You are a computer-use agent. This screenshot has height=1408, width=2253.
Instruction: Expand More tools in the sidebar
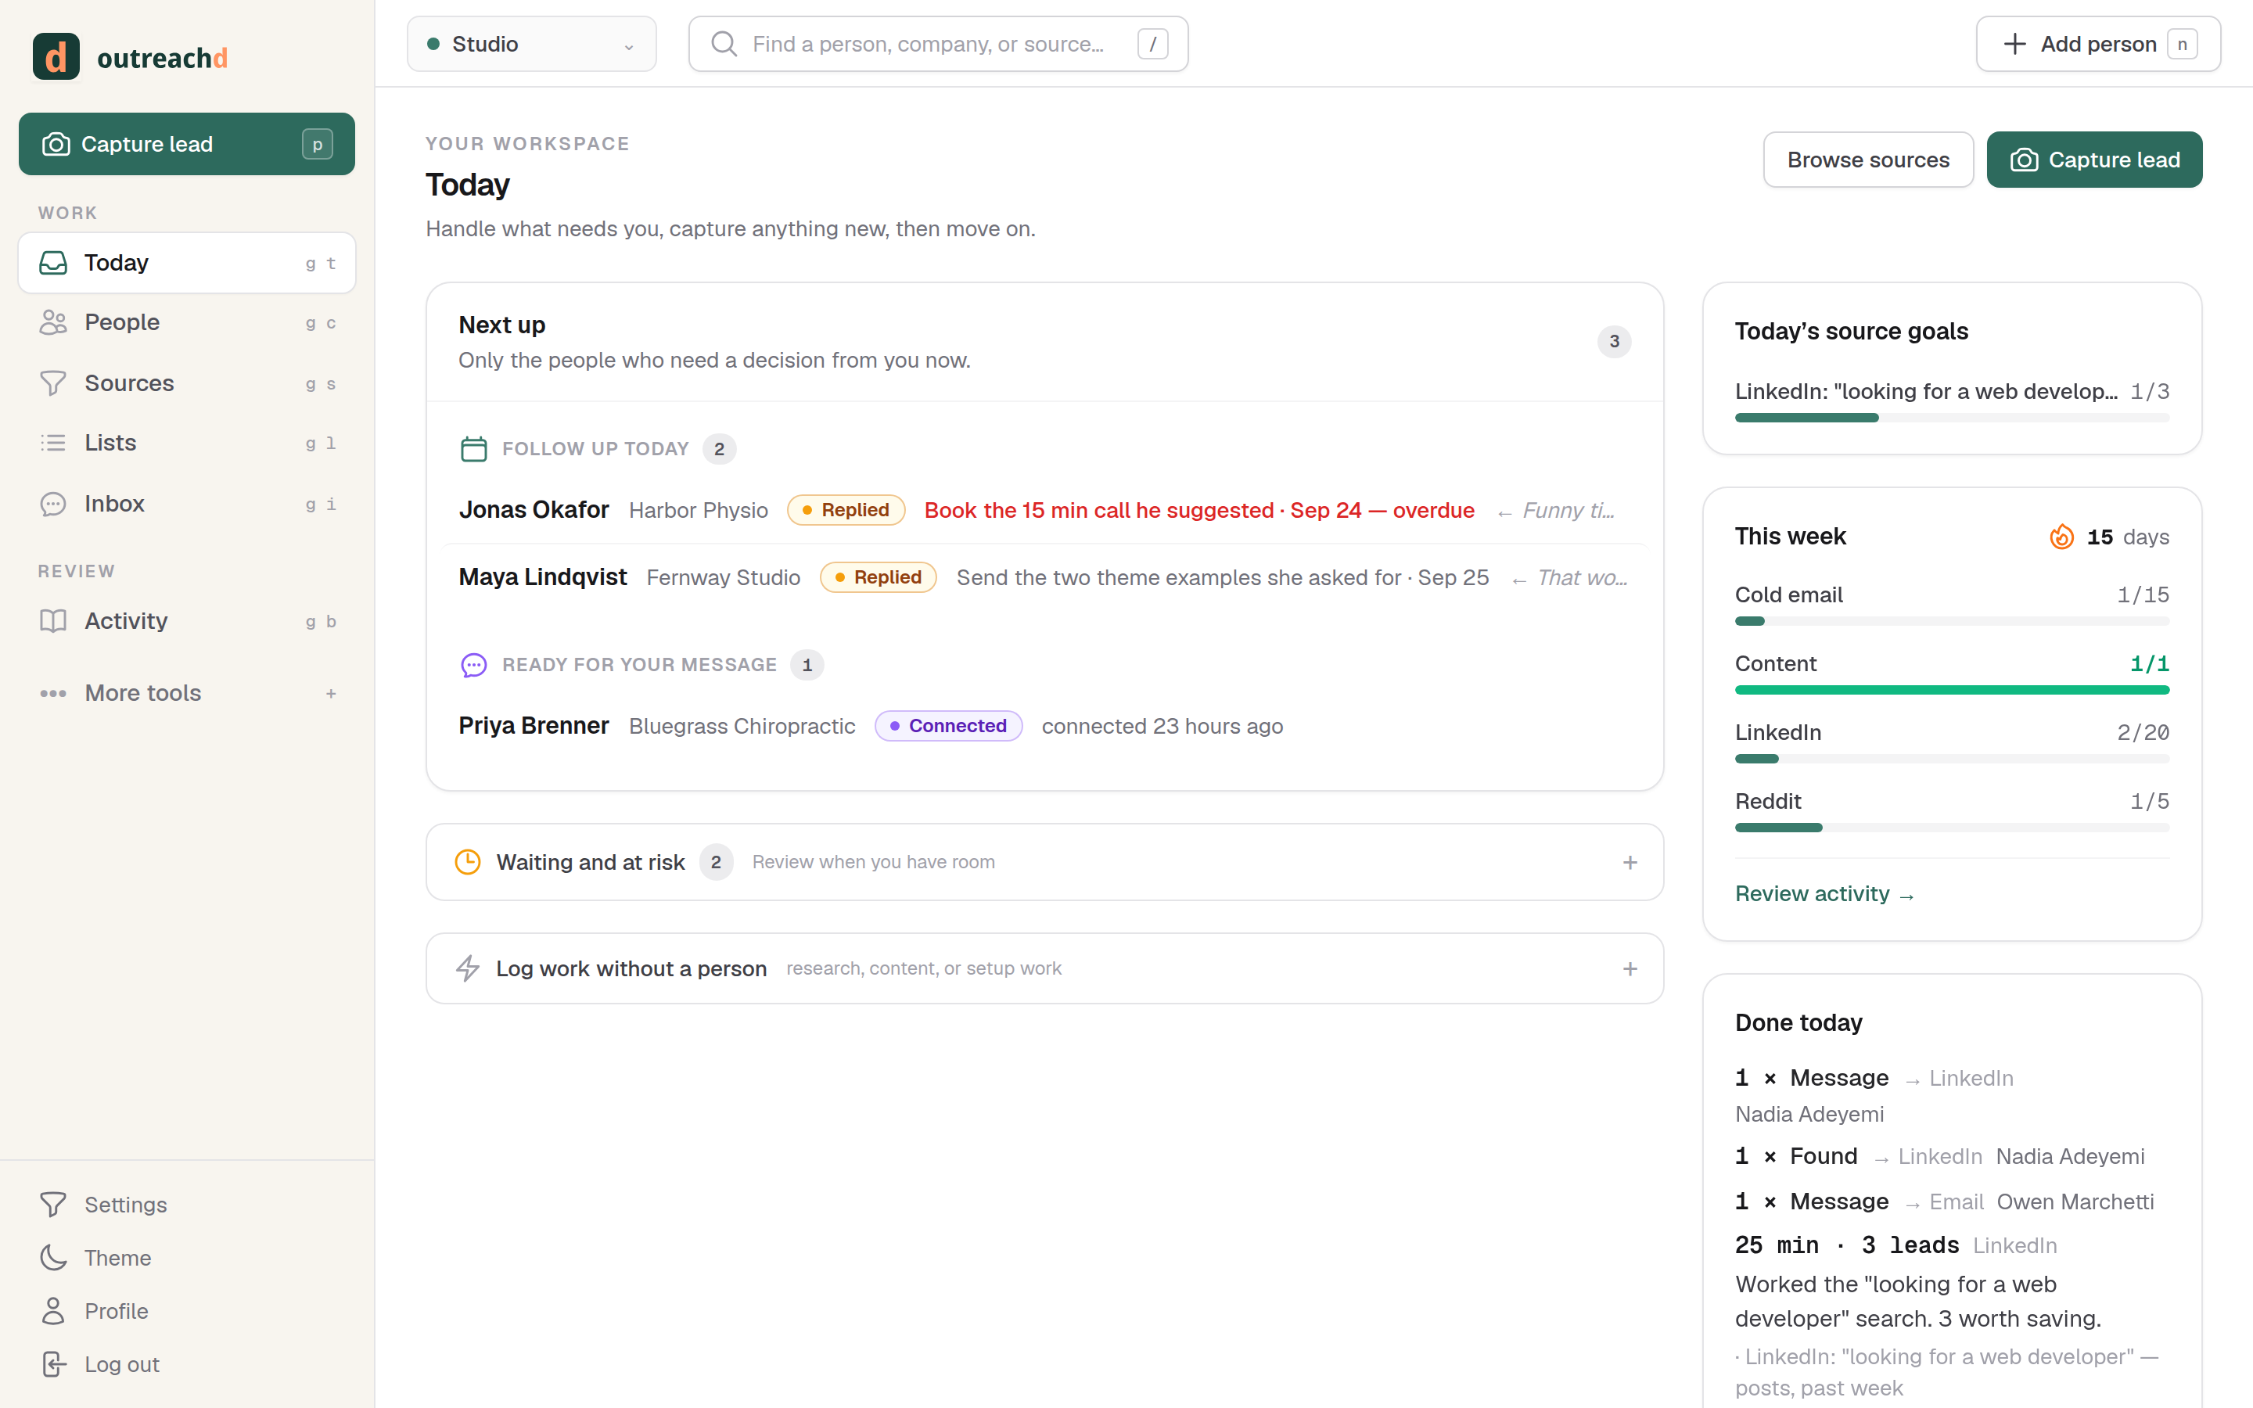pos(187,693)
